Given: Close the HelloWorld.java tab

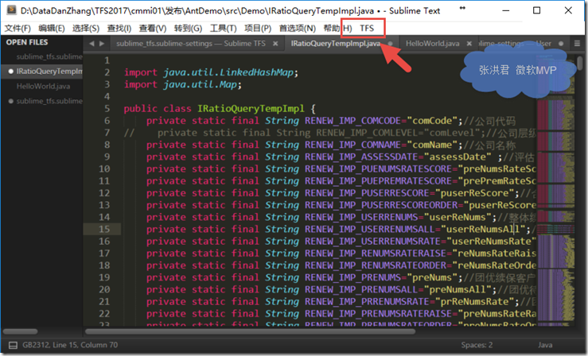Looking at the screenshot, I should point(469,44).
